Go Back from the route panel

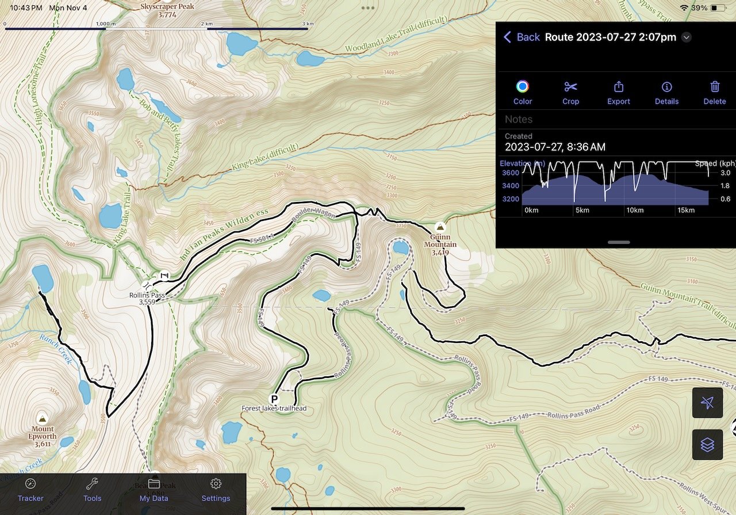pyautogui.click(x=522, y=37)
